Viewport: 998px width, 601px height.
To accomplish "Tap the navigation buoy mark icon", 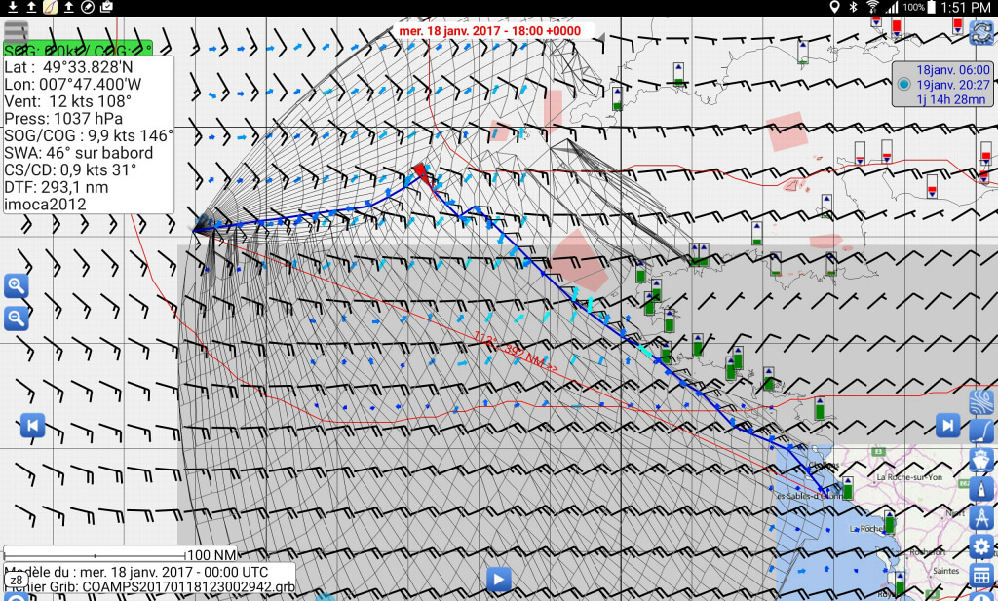I will (981, 488).
